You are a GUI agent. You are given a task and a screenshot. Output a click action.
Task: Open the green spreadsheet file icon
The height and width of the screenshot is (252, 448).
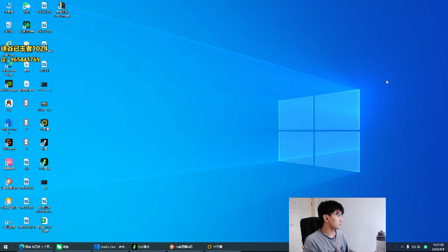tap(44, 225)
